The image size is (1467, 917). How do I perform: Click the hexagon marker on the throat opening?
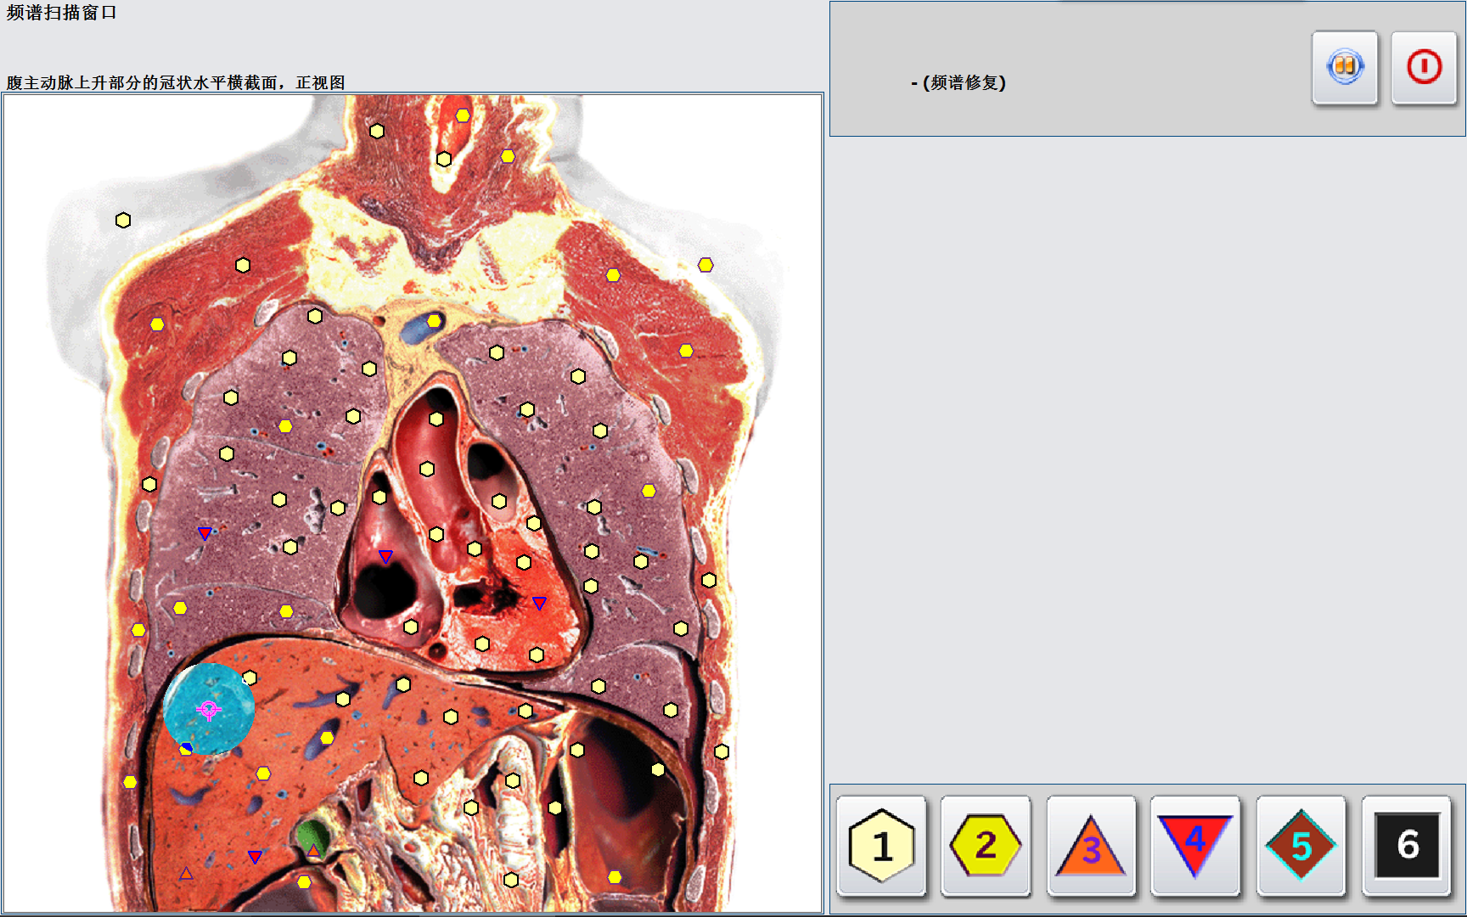point(463,115)
